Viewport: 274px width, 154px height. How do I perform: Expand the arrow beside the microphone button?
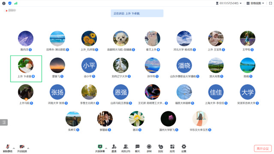coord(14,148)
